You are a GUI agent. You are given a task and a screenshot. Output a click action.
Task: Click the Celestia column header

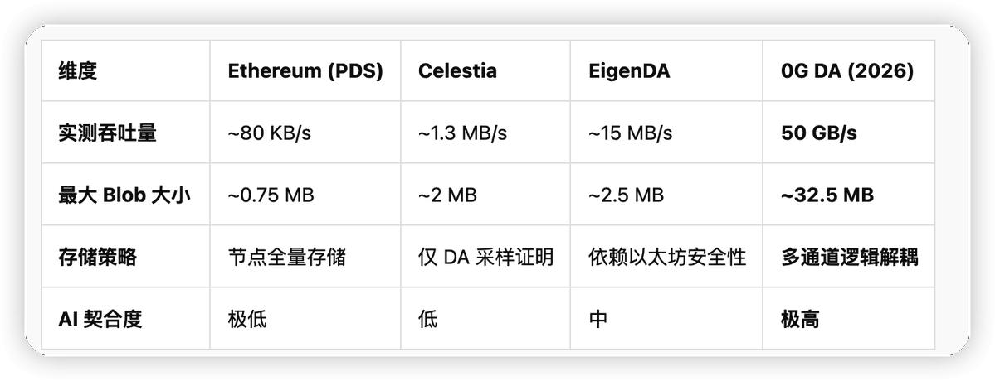point(457,71)
